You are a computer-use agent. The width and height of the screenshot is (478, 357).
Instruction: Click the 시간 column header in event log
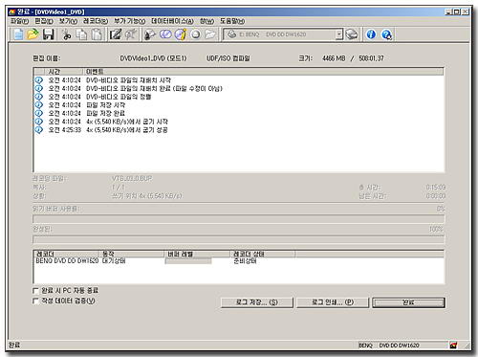(64, 72)
